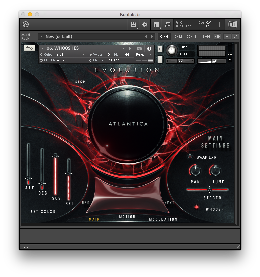Image resolution: width=260 pixels, height=277 pixels.
Task: Click the exclamation panic button
Action: (x=219, y=24)
